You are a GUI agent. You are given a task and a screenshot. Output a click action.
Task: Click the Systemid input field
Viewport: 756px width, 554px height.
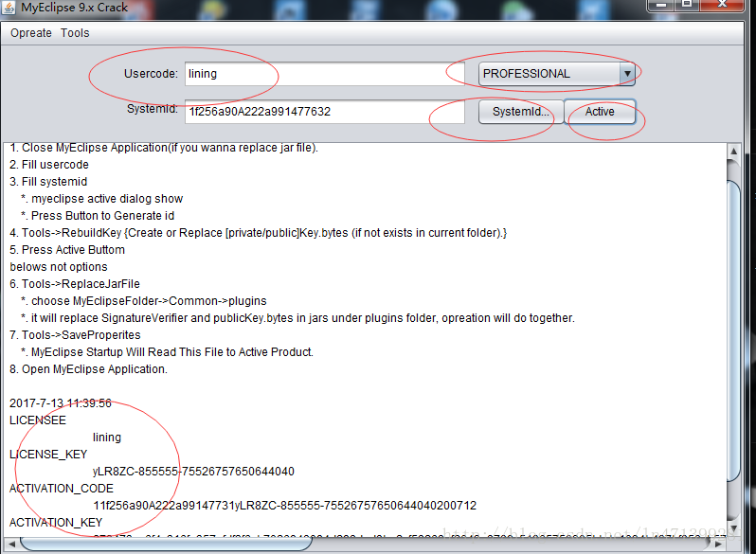(325, 112)
